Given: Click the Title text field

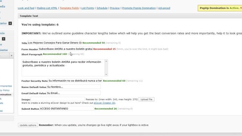Looking at the screenshot, I should pyautogui.click(x=54, y=43).
